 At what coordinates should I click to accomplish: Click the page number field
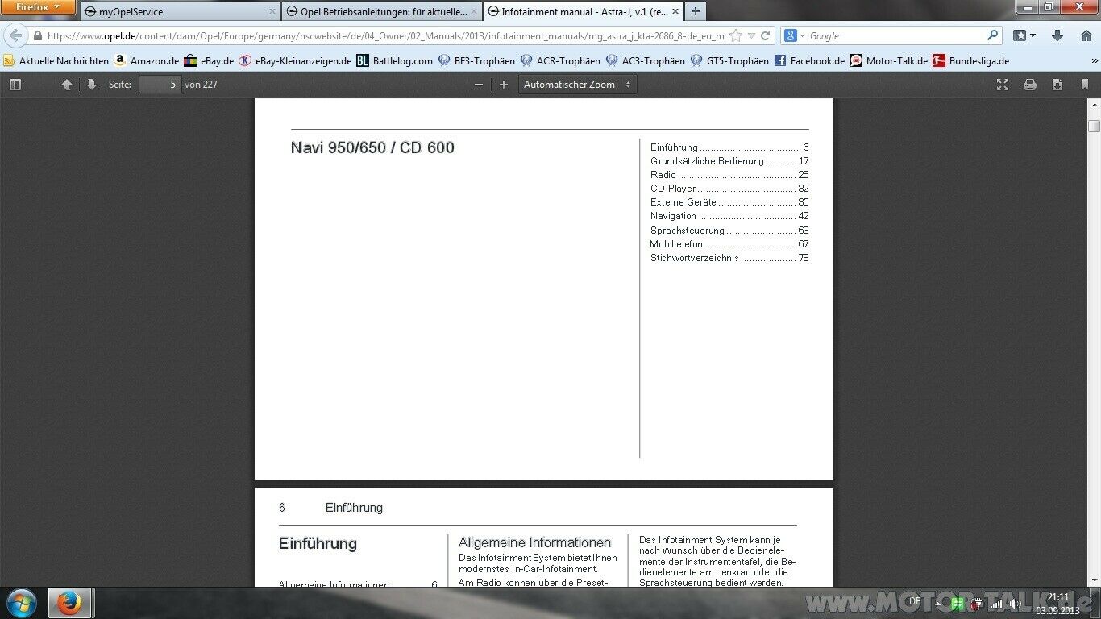[160, 85]
